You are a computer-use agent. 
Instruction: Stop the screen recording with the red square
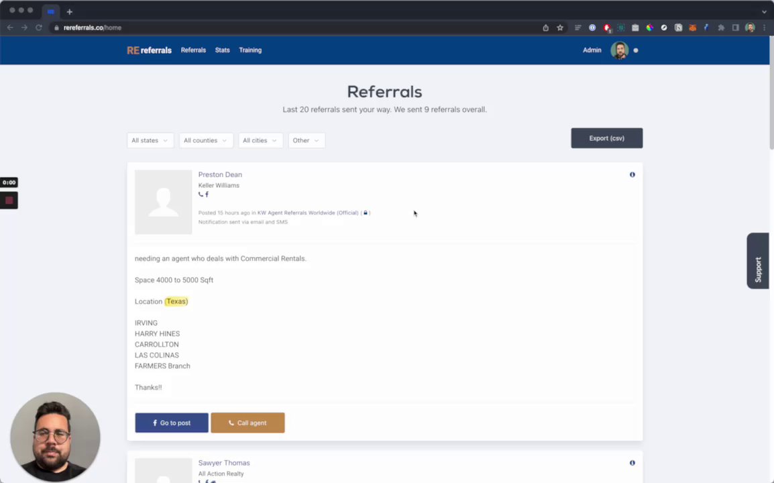tap(9, 200)
